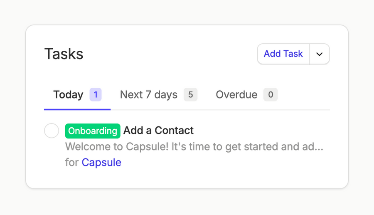Screen dimensions: 374x215
Task: Click the Tasks panel heading
Action: [64, 54]
